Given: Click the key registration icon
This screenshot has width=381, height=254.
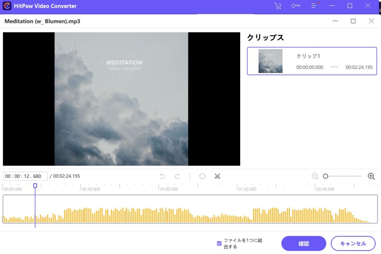Looking at the screenshot, I should click(x=295, y=6).
